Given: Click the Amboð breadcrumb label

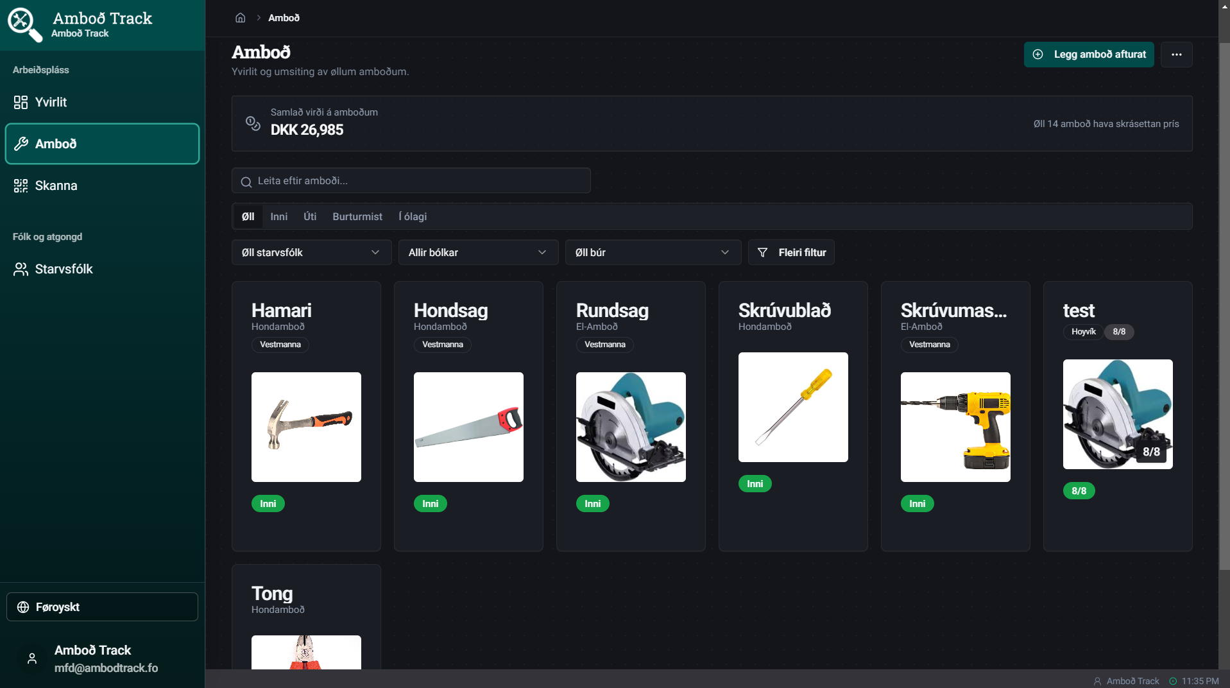Looking at the screenshot, I should 284,18.
